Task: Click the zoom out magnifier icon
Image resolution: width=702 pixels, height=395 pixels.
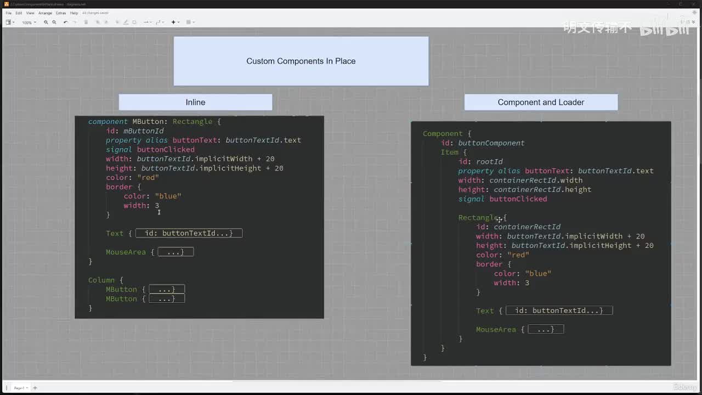Action: coord(54,22)
